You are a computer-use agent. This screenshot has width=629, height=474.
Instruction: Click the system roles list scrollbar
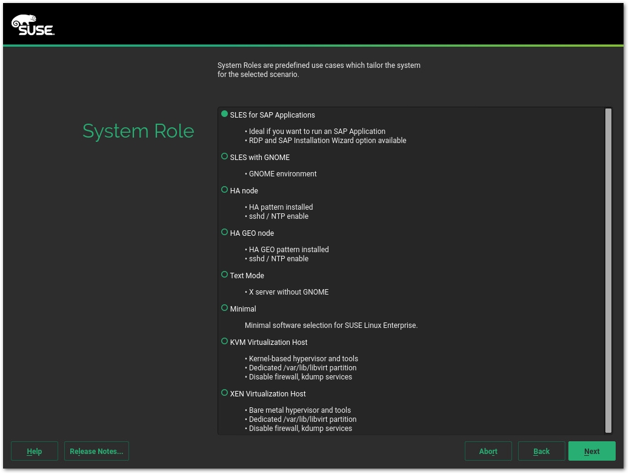pyautogui.click(x=608, y=270)
